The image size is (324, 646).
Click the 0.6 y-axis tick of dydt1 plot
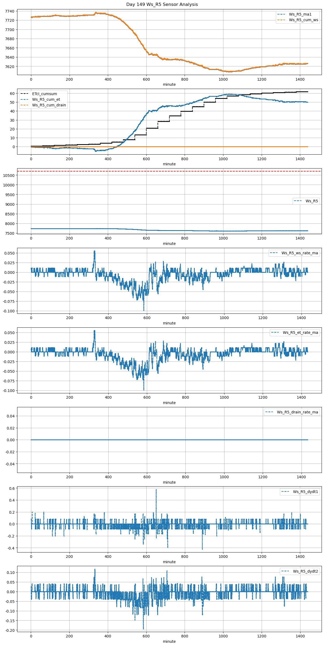[12, 488]
